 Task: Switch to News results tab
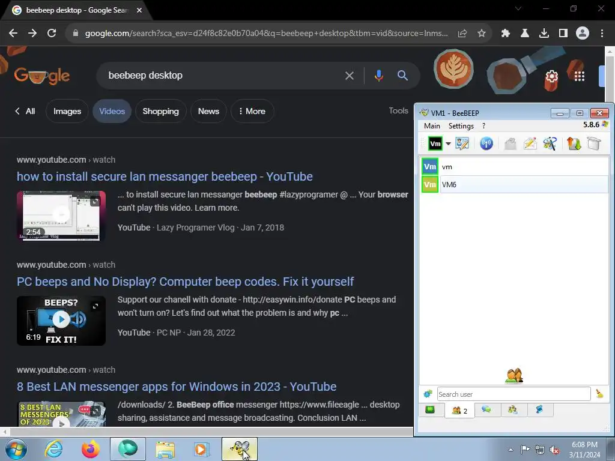tap(208, 111)
